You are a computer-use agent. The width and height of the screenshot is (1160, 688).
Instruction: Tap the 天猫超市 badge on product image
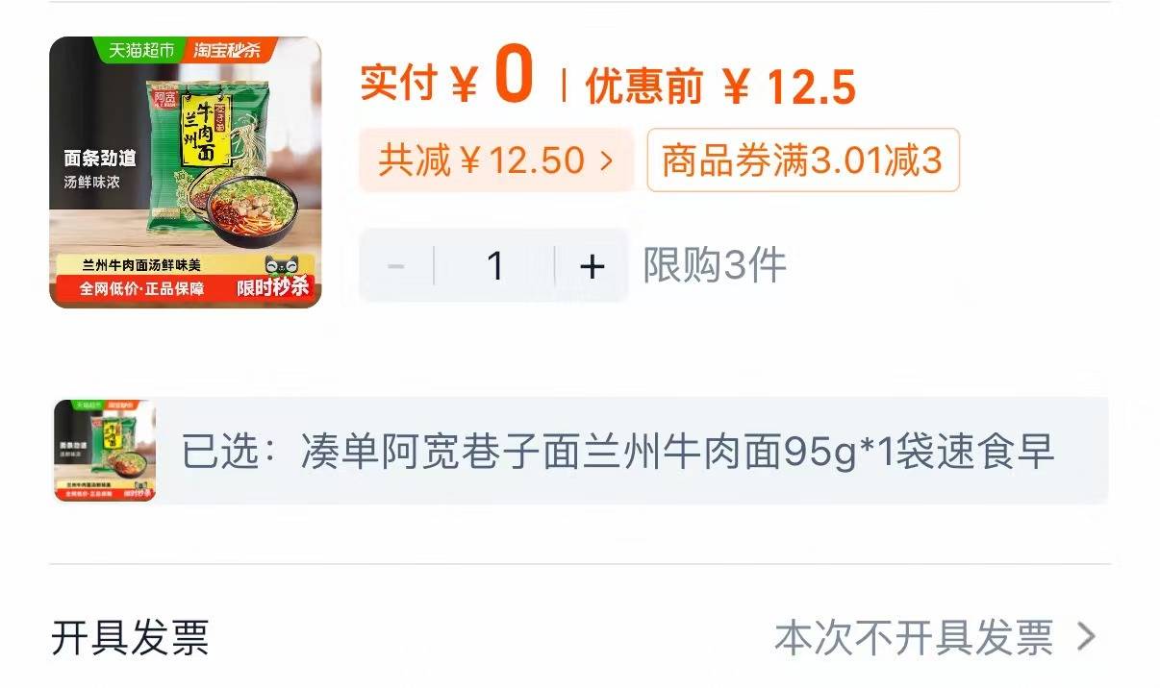(x=140, y=50)
